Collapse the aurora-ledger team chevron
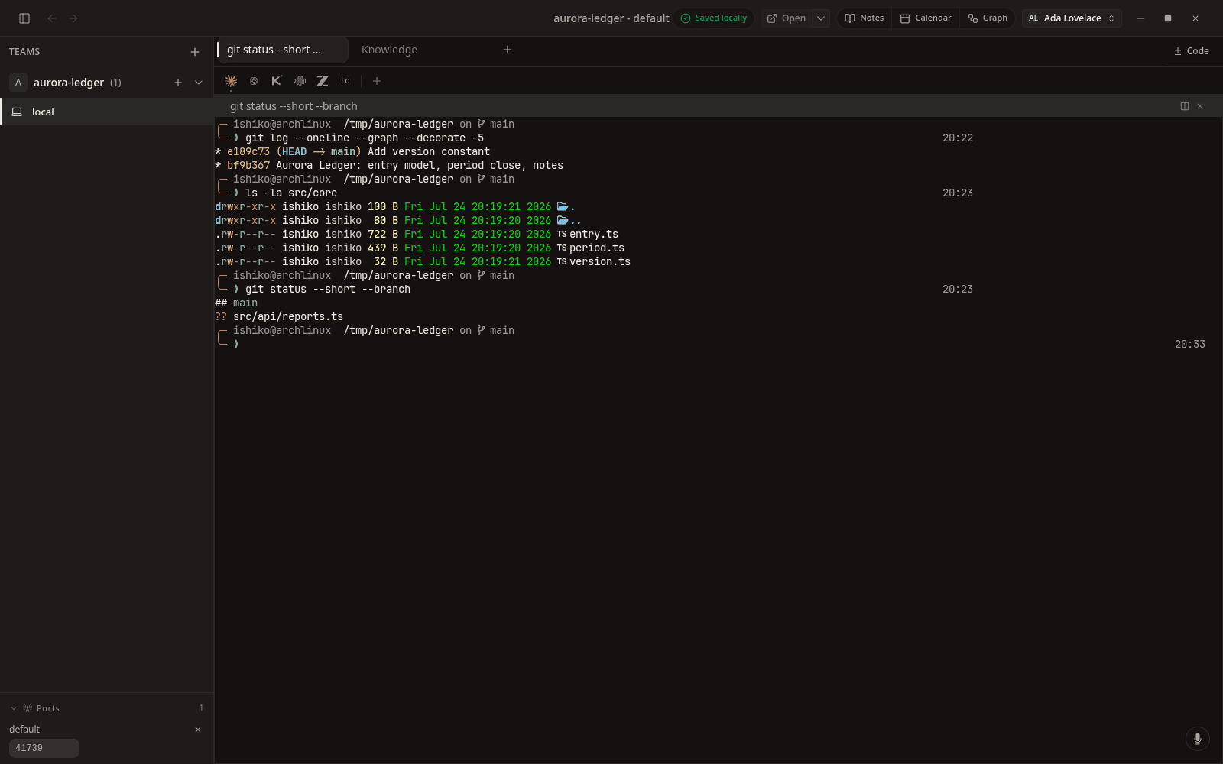 pyautogui.click(x=199, y=83)
